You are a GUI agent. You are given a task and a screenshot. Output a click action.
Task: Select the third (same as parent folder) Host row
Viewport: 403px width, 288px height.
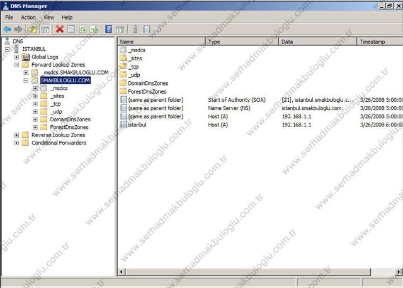(261, 116)
